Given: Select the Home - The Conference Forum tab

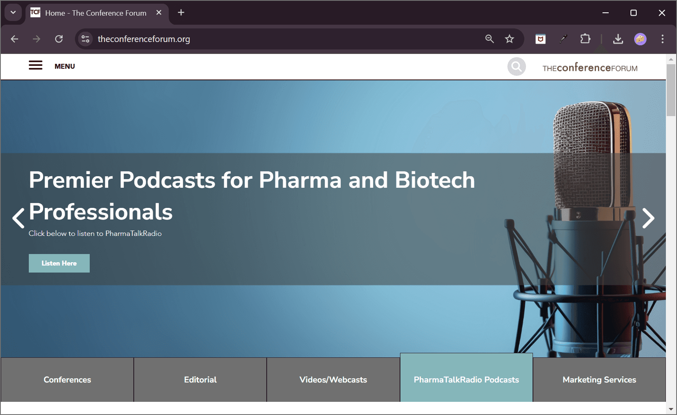Looking at the screenshot, I should tap(97, 13).
